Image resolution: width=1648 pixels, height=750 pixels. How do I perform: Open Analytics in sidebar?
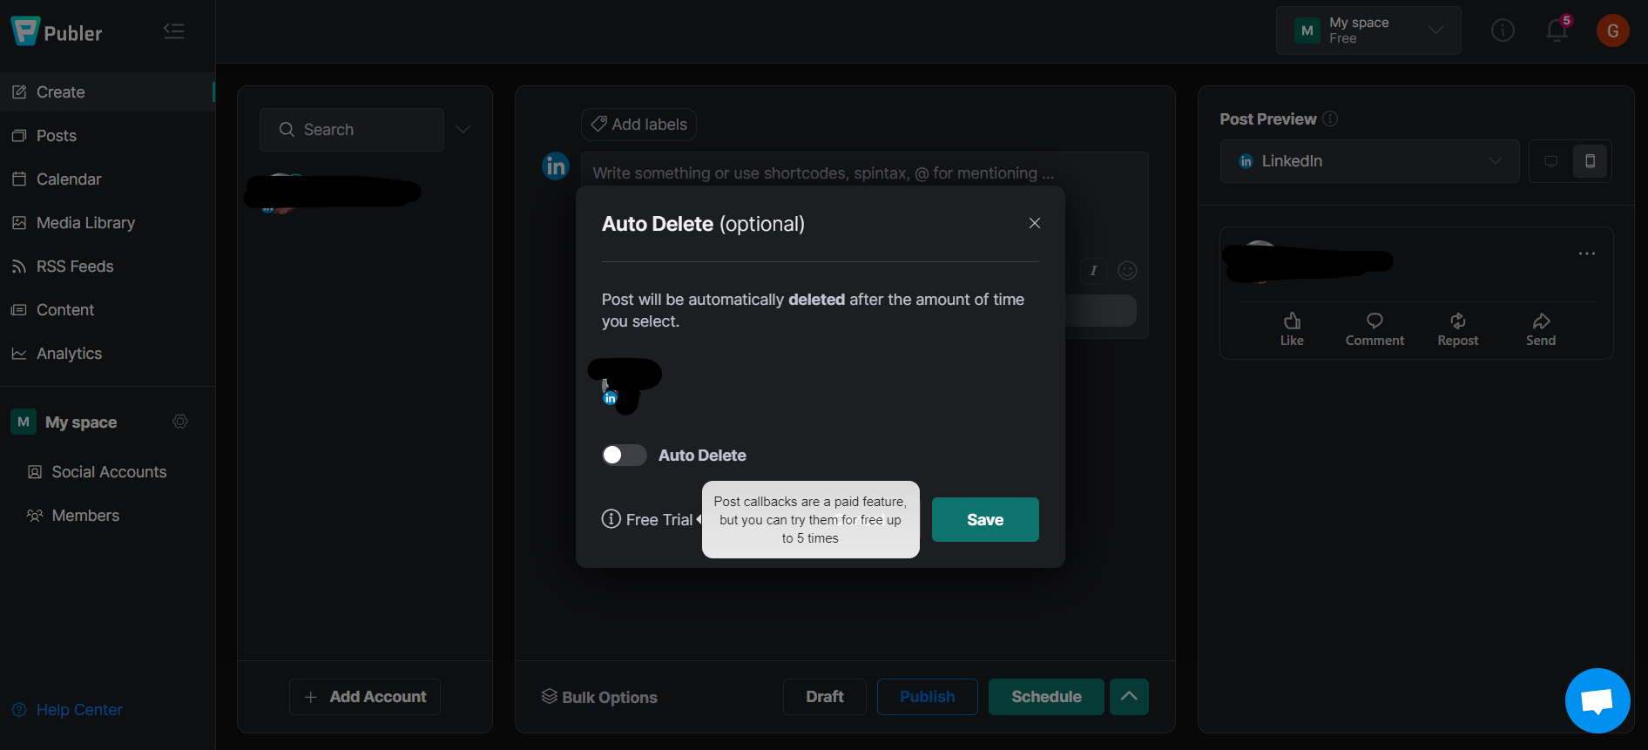pyautogui.click(x=107, y=354)
